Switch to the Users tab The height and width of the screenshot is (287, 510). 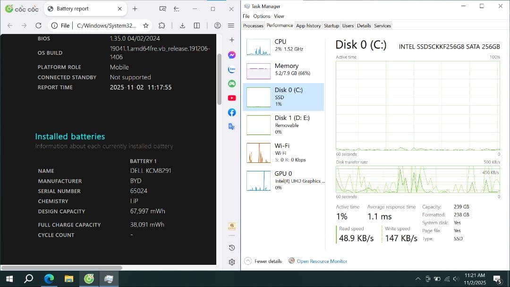coord(348,26)
